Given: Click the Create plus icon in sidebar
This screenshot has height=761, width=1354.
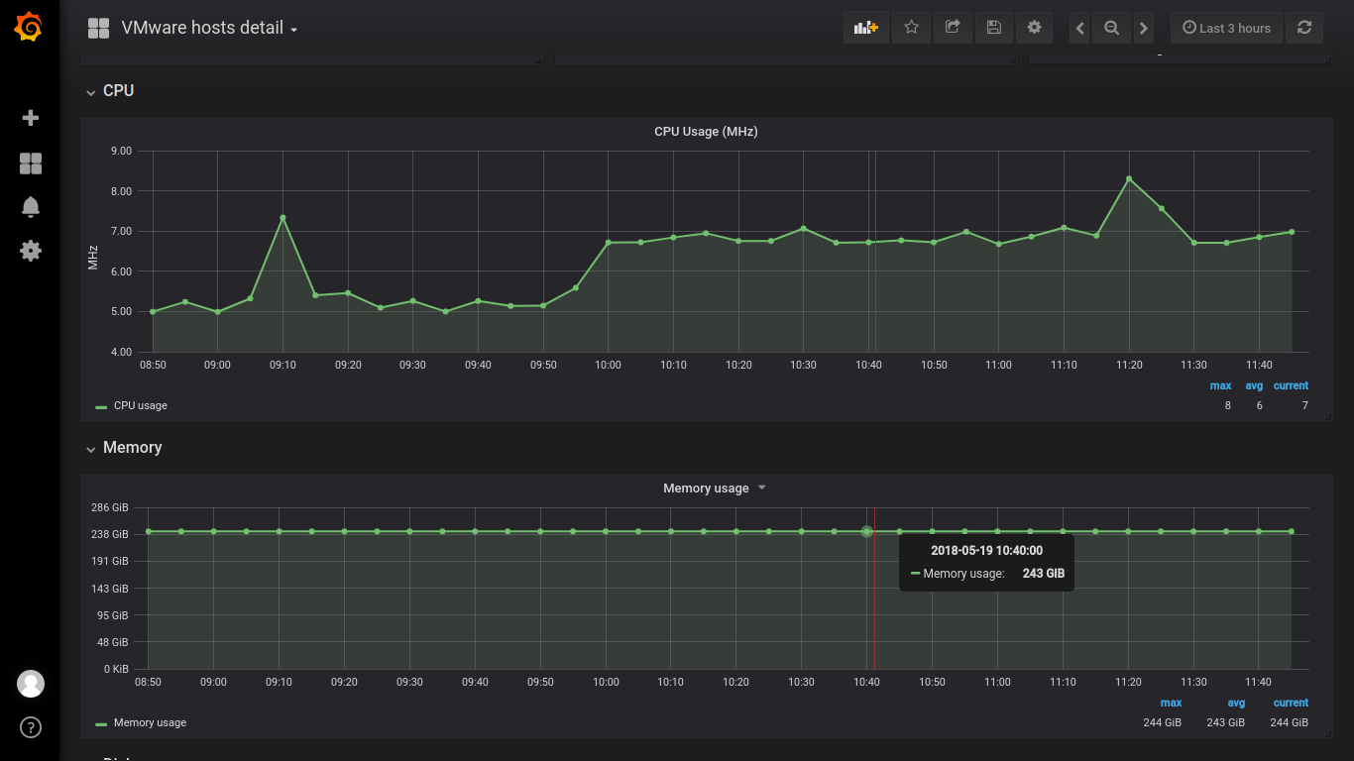Looking at the screenshot, I should 31,118.
